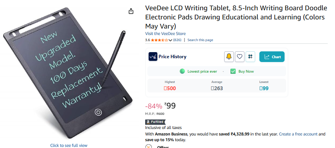
Task: Open the 826 customer reviews link
Action: [x=177, y=40]
